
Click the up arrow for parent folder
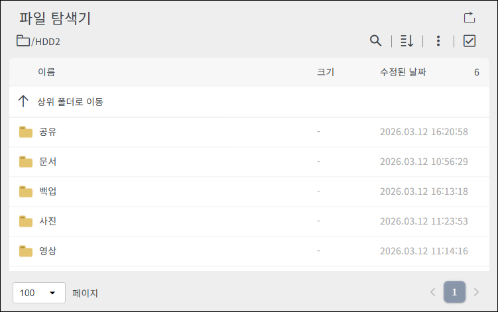point(23,101)
